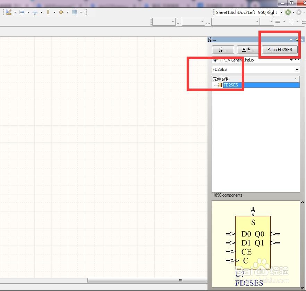Click the Sheet1.SchDoc navigation address field
This screenshot has width=306, height=291.
tap(247, 12)
